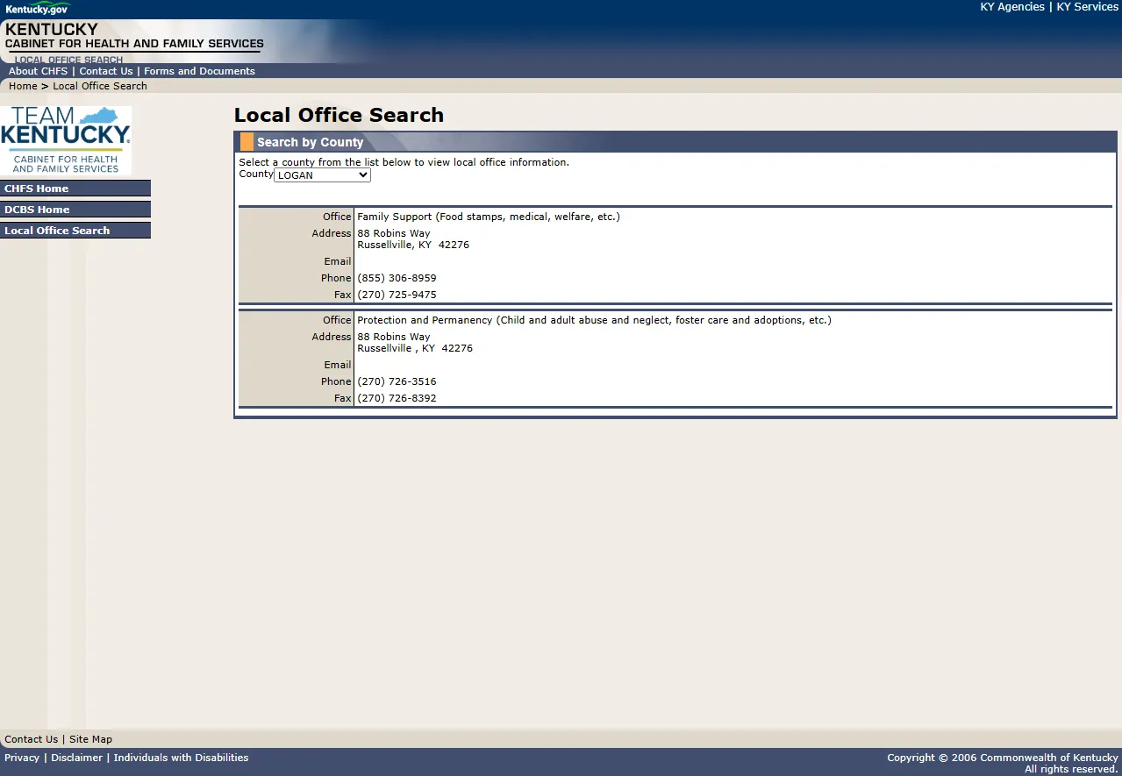
Task: Click fax number (270) 726-8392
Action: tap(397, 398)
